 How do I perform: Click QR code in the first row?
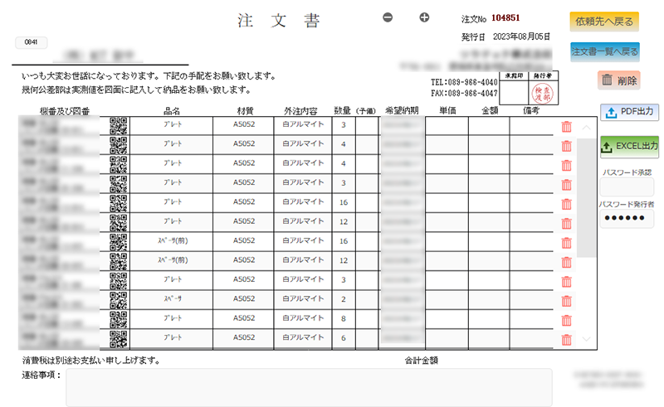(x=119, y=126)
